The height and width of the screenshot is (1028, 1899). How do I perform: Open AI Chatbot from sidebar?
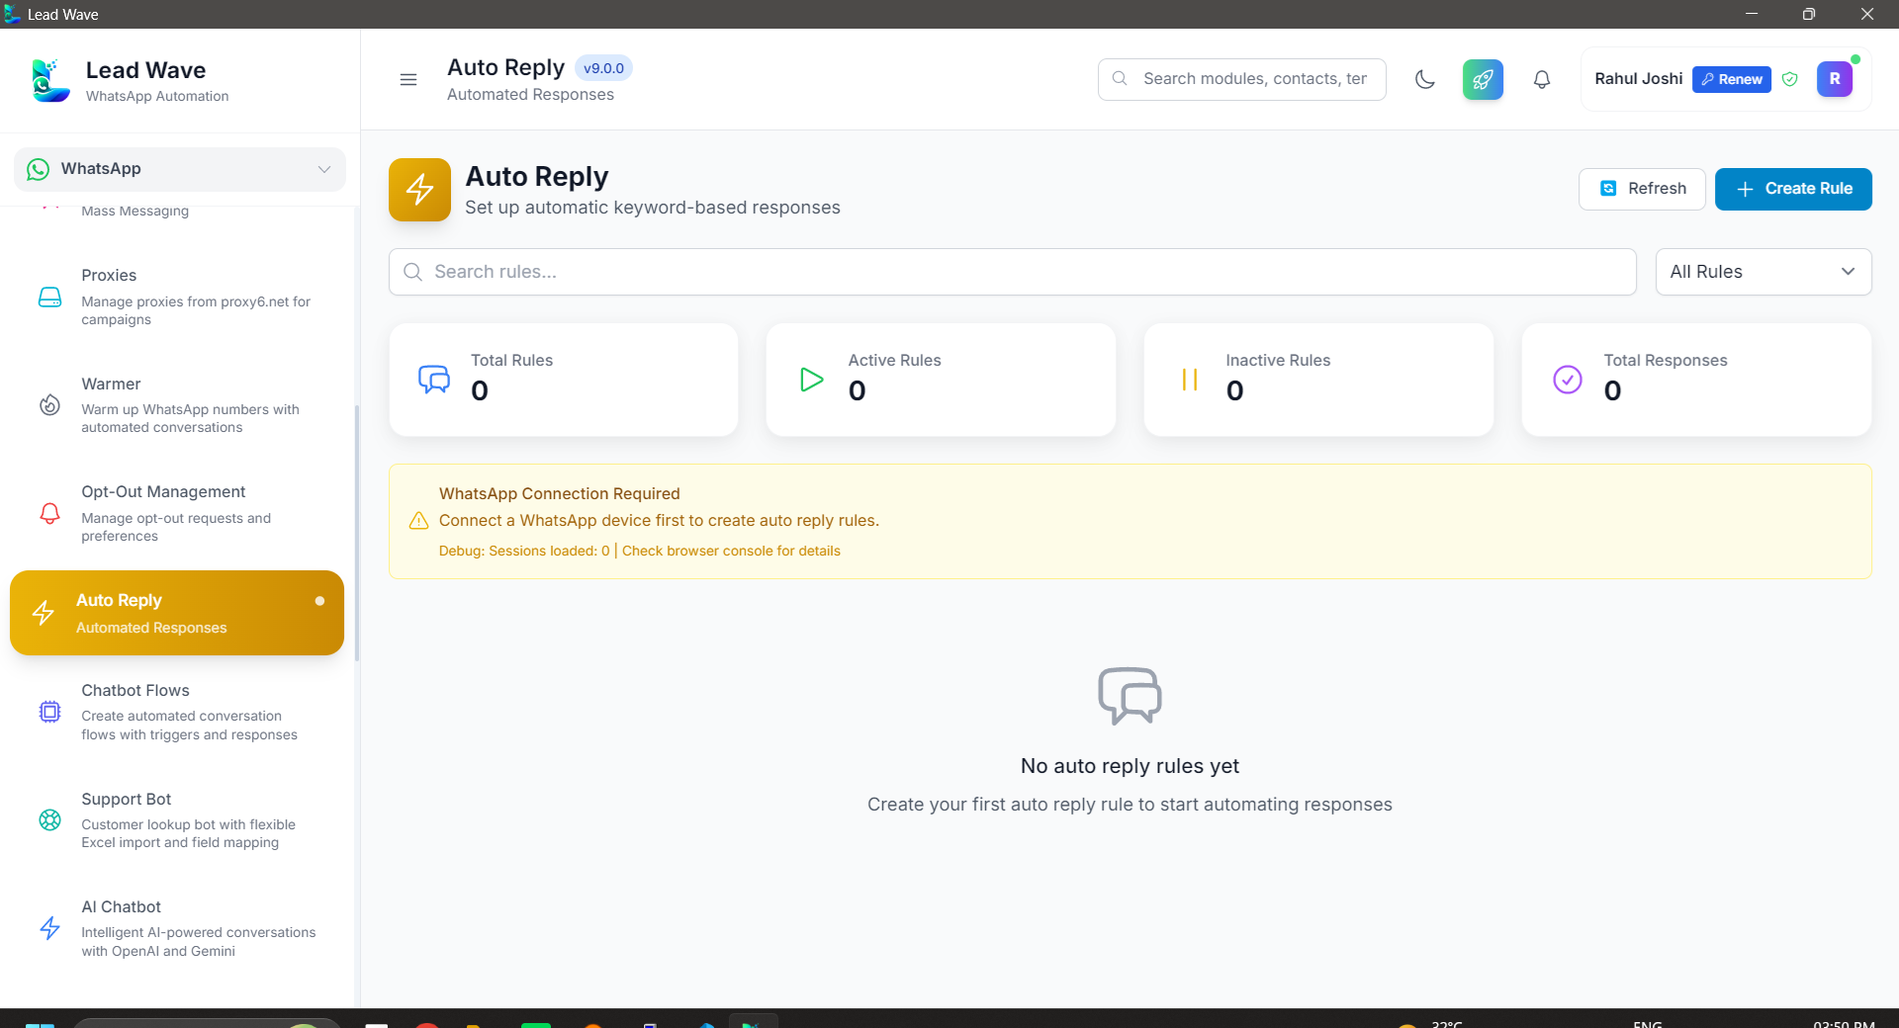point(178,928)
